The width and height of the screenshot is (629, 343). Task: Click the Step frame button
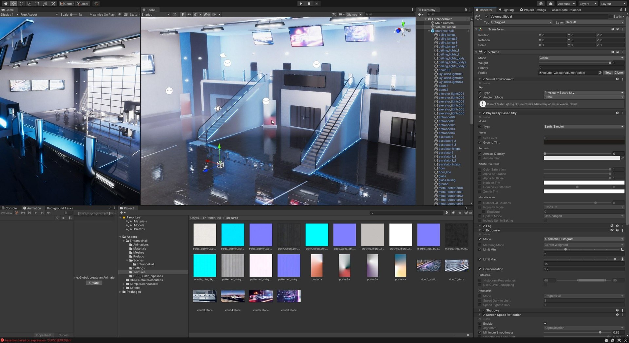(x=317, y=4)
